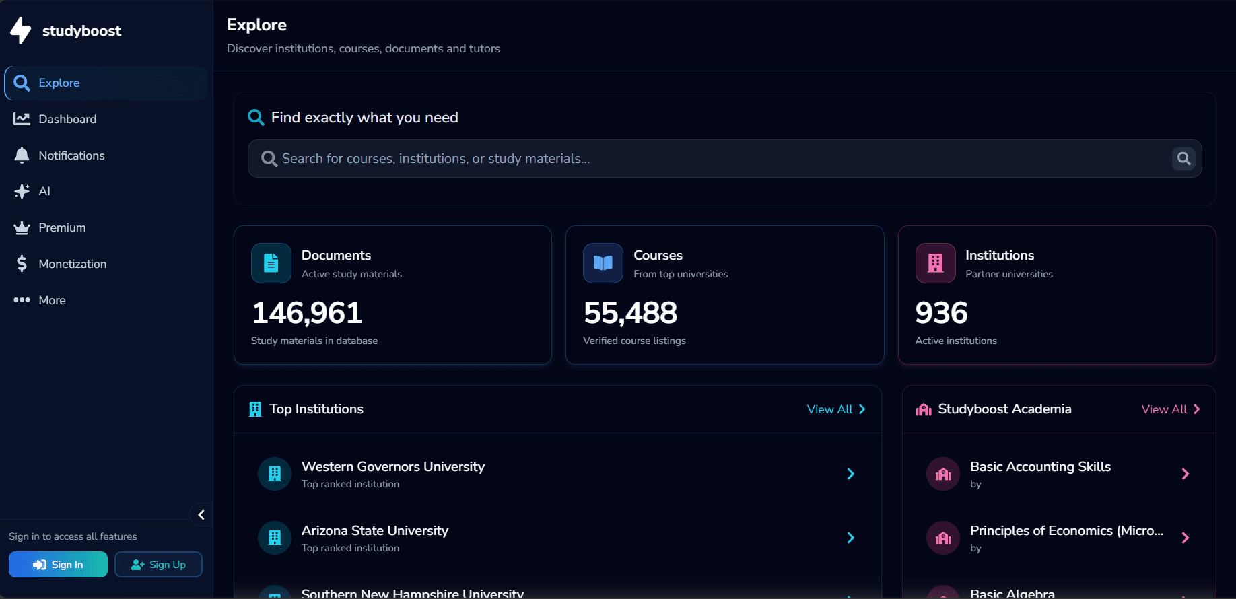
Task: View all Top Institutions
Action: tap(836, 409)
